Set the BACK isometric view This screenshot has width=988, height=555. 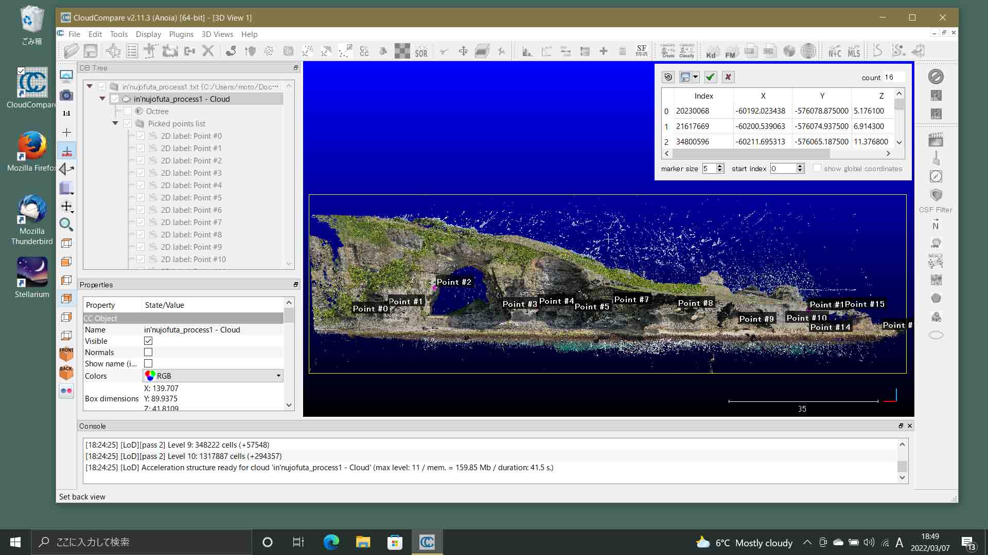[66, 372]
